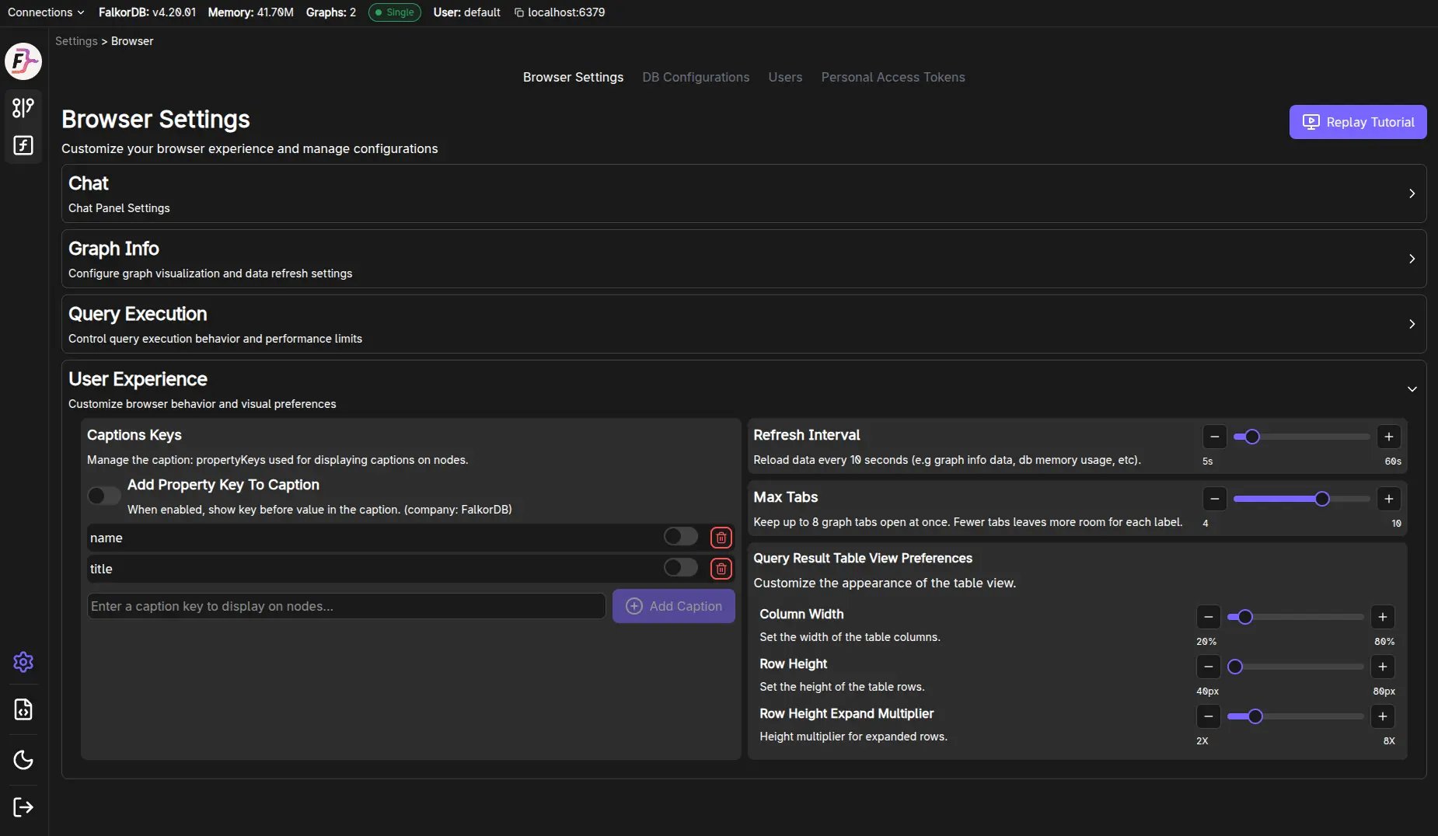1438x836 pixels.
Task: Copy the localhost:6379 address icon
Action: pos(518,12)
